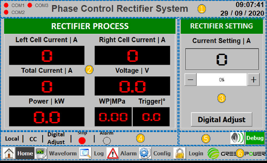The height and width of the screenshot is (163, 267).
Task: Open the Waveform monitor icon
Action: click(x=41, y=153)
